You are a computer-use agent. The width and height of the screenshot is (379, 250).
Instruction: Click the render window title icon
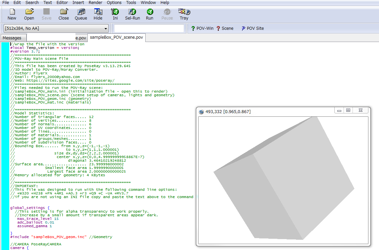point(201,111)
